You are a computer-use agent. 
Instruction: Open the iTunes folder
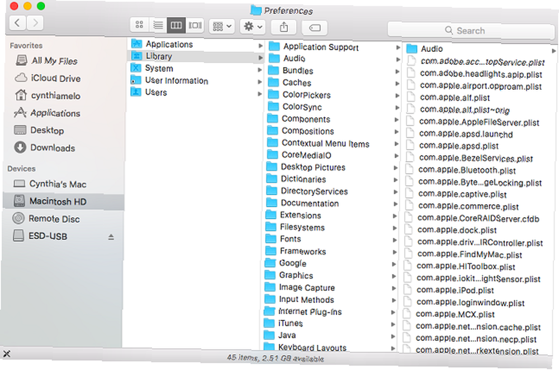283,323
